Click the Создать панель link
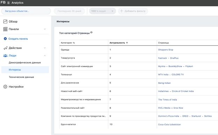The width and height of the screenshot is (218, 135). [x=18, y=39]
